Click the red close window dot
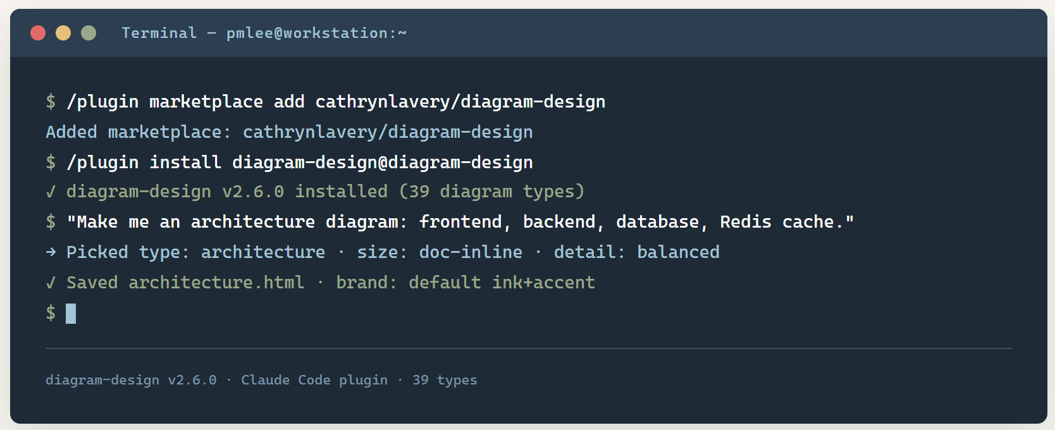Image resolution: width=1055 pixels, height=430 pixels. (38, 33)
